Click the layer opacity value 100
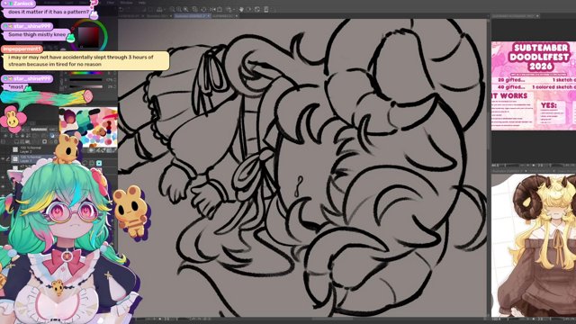Viewport: 576px width, 324px height. [x=52, y=130]
